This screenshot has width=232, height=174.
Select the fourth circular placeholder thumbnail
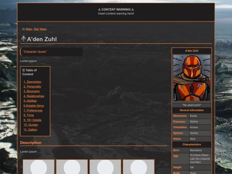point(139,167)
